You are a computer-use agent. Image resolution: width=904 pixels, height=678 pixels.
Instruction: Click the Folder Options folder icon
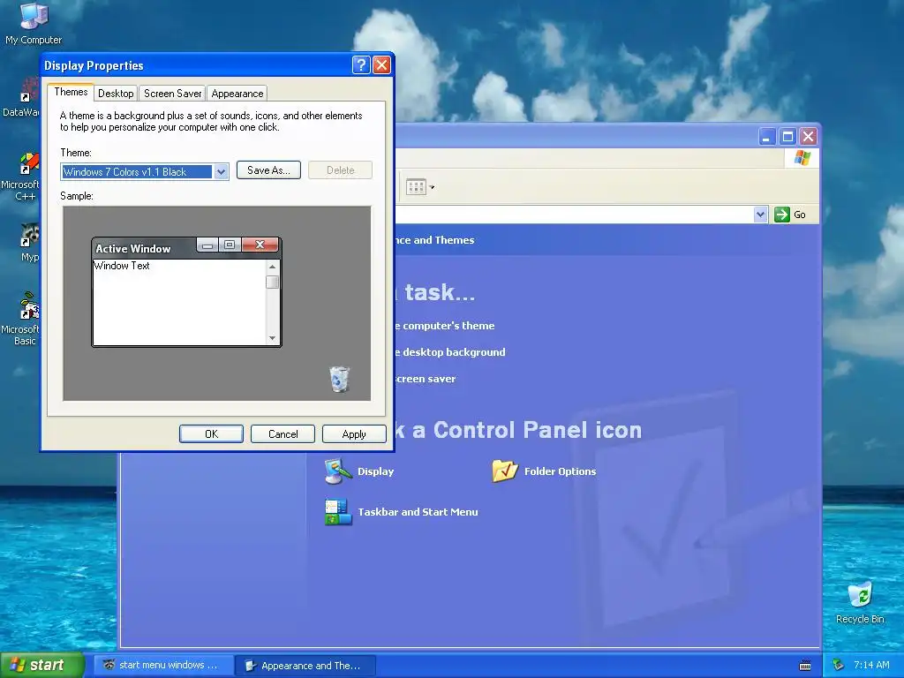[504, 471]
